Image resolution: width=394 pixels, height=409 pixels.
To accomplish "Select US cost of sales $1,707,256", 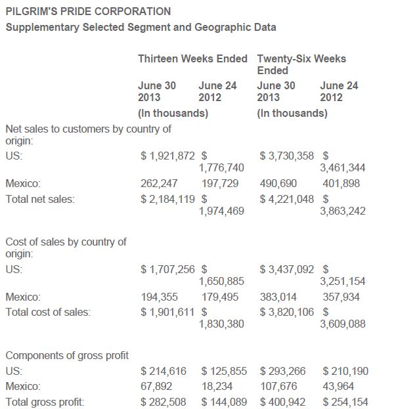I will coord(168,269).
